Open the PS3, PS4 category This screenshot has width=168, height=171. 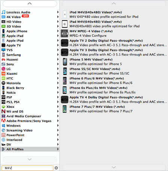(30, 102)
